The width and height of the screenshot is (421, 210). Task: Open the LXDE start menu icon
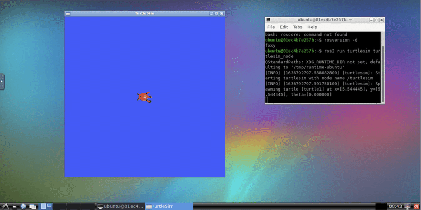click(5, 206)
